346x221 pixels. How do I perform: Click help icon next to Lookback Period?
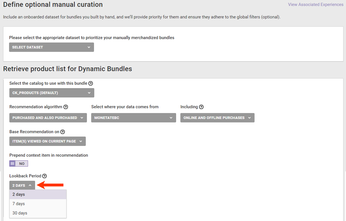pyautogui.click(x=44, y=176)
